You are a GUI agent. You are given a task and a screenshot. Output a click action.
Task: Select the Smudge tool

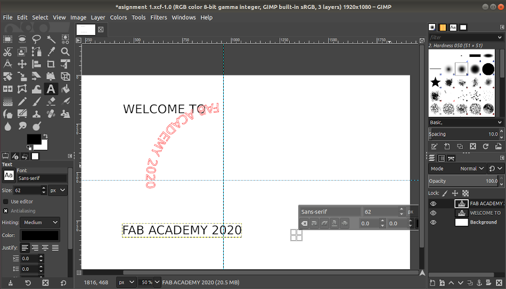(x=22, y=126)
